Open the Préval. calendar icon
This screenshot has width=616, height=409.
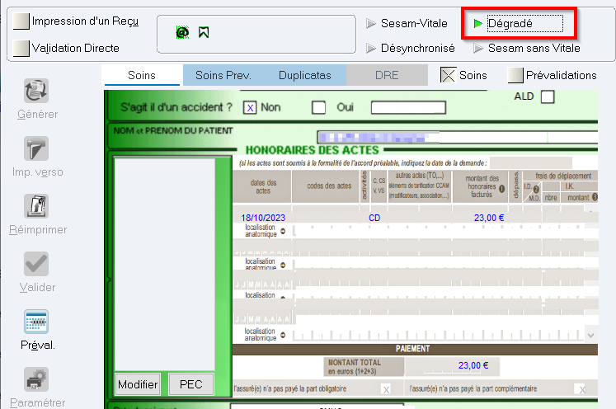point(36,322)
